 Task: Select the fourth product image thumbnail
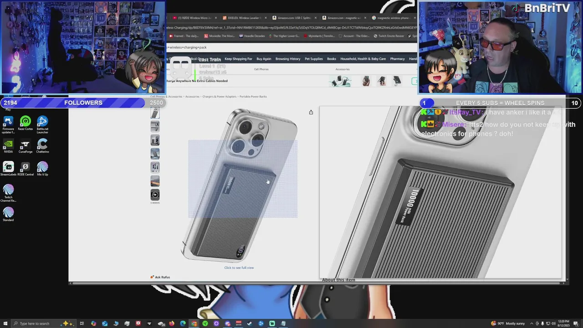tap(155, 154)
